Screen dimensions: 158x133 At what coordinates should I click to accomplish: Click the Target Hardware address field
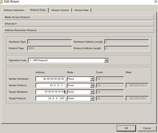pos(51,92)
